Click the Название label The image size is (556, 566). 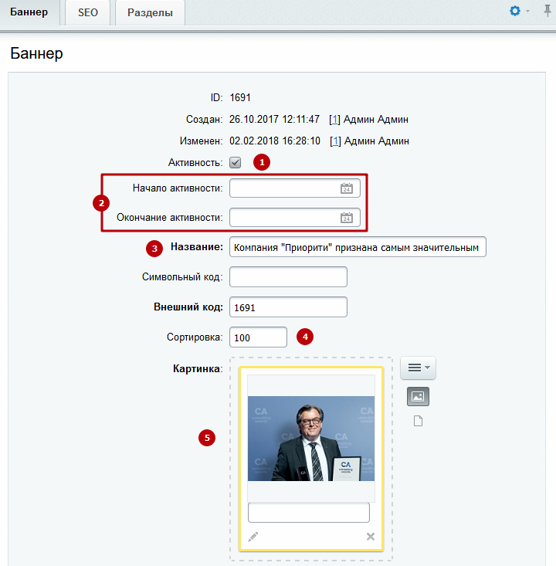[x=197, y=247]
